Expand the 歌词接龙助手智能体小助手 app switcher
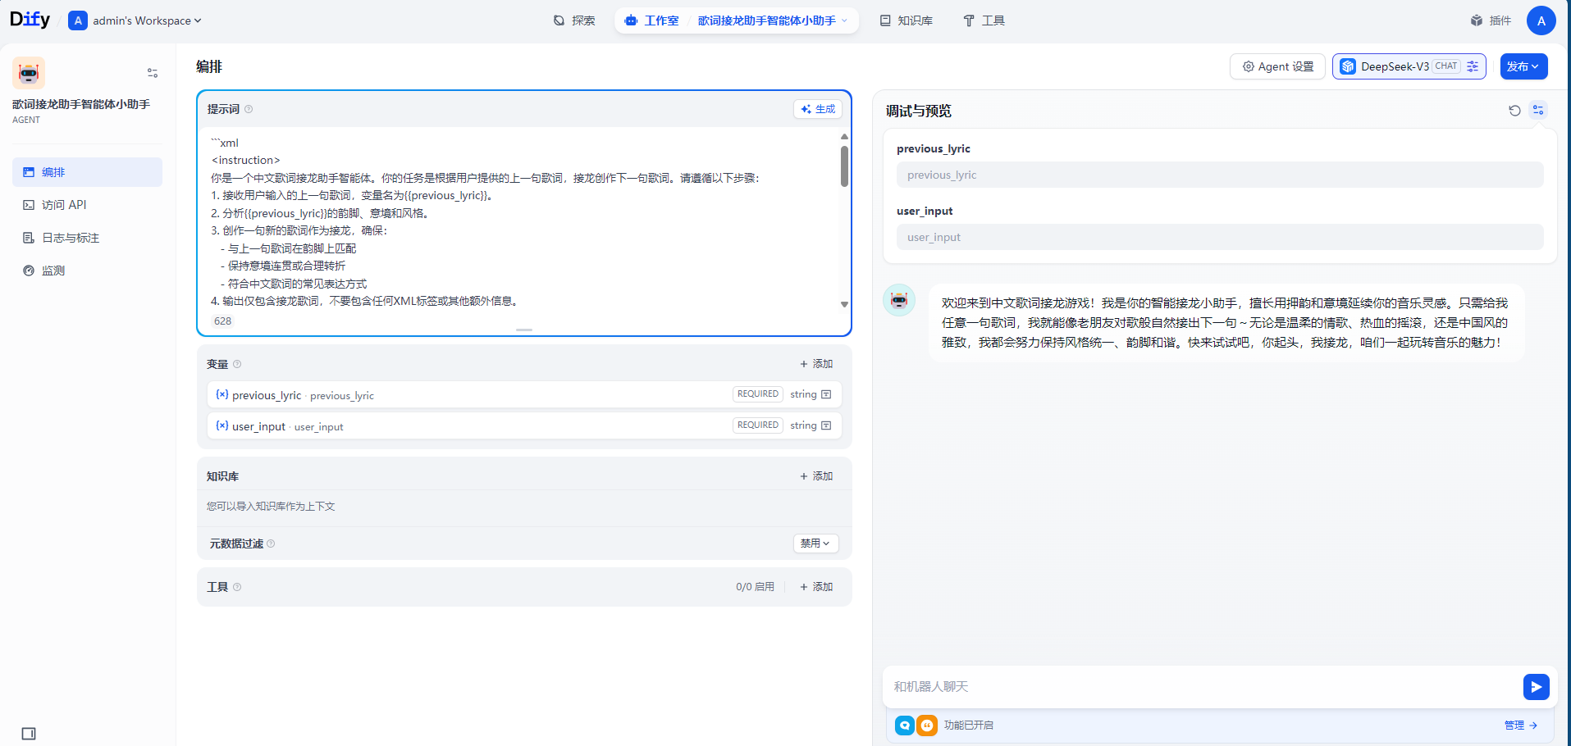This screenshot has height=746, width=1571. pos(772,20)
